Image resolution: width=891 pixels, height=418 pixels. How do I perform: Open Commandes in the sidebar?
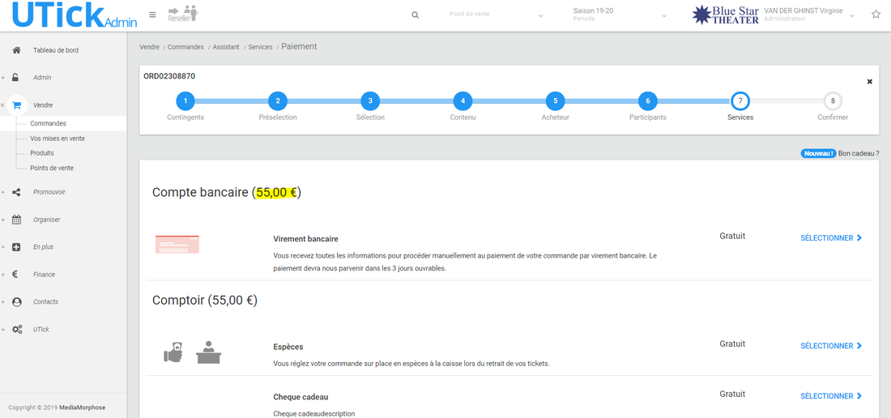(x=48, y=124)
